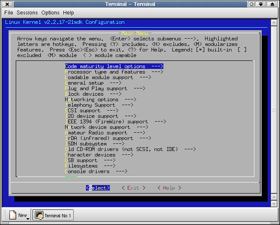Switch to Terminal No 1 tab
The height and width of the screenshot is (225, 280).
(53, 215)
